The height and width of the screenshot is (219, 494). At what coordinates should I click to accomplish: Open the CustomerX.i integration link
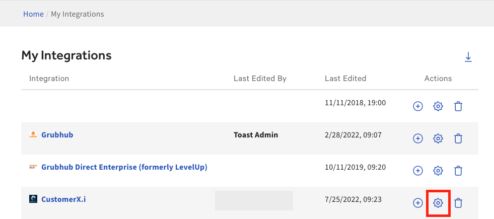63,199
